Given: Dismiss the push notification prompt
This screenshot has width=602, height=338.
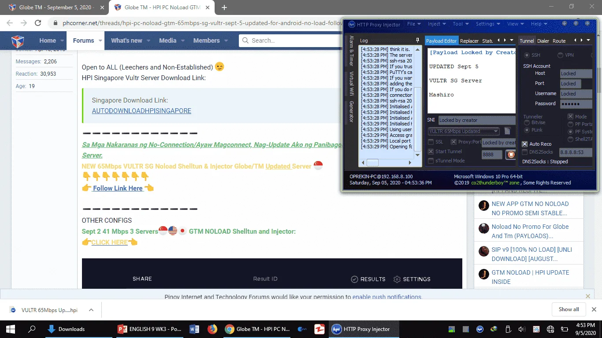Looking at the screenshot, I should coord(588,296).
